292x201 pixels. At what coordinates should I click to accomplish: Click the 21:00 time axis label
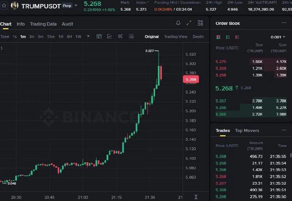click(83, 197)
